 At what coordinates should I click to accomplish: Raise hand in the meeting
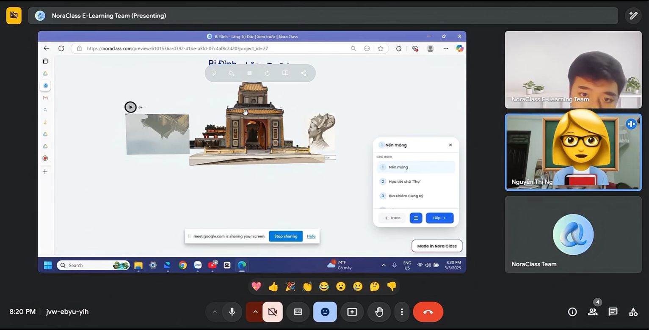point(379,312)
